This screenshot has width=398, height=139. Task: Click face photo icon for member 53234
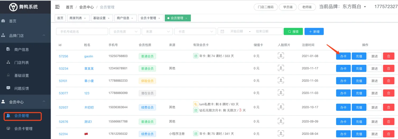click(281, 68)
